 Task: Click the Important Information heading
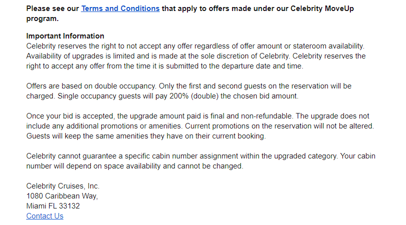tap(65, 36)
